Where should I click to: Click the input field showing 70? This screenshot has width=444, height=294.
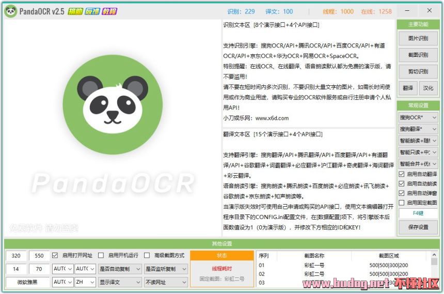39,269
